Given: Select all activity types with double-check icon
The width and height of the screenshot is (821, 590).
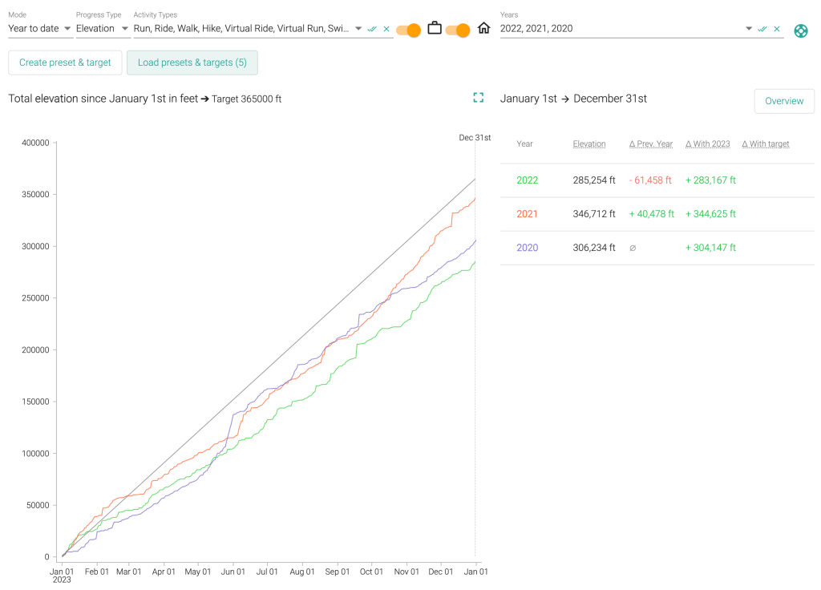Looking at the screenshot, I should [x=372, y=29].
